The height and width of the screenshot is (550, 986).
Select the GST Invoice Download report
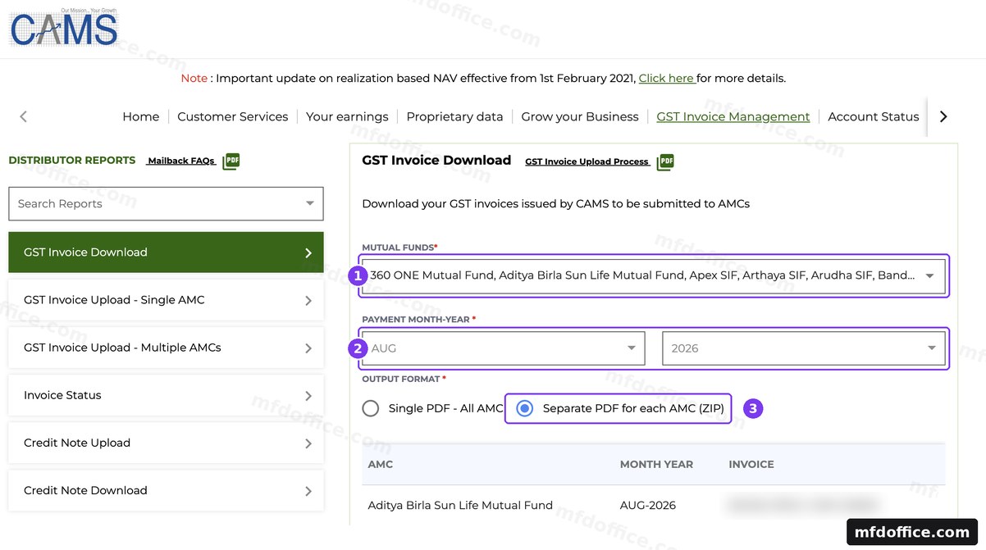(x=166, y=252)
